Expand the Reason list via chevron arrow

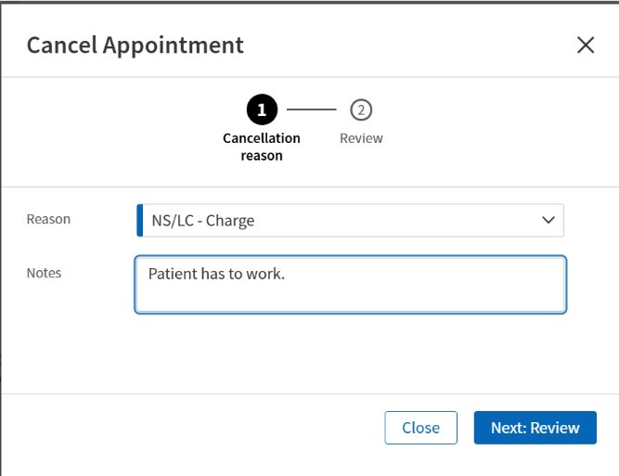(x=548, y=221)
